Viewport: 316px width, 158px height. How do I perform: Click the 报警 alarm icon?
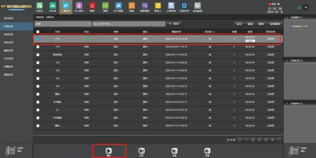tap(92, 7)
